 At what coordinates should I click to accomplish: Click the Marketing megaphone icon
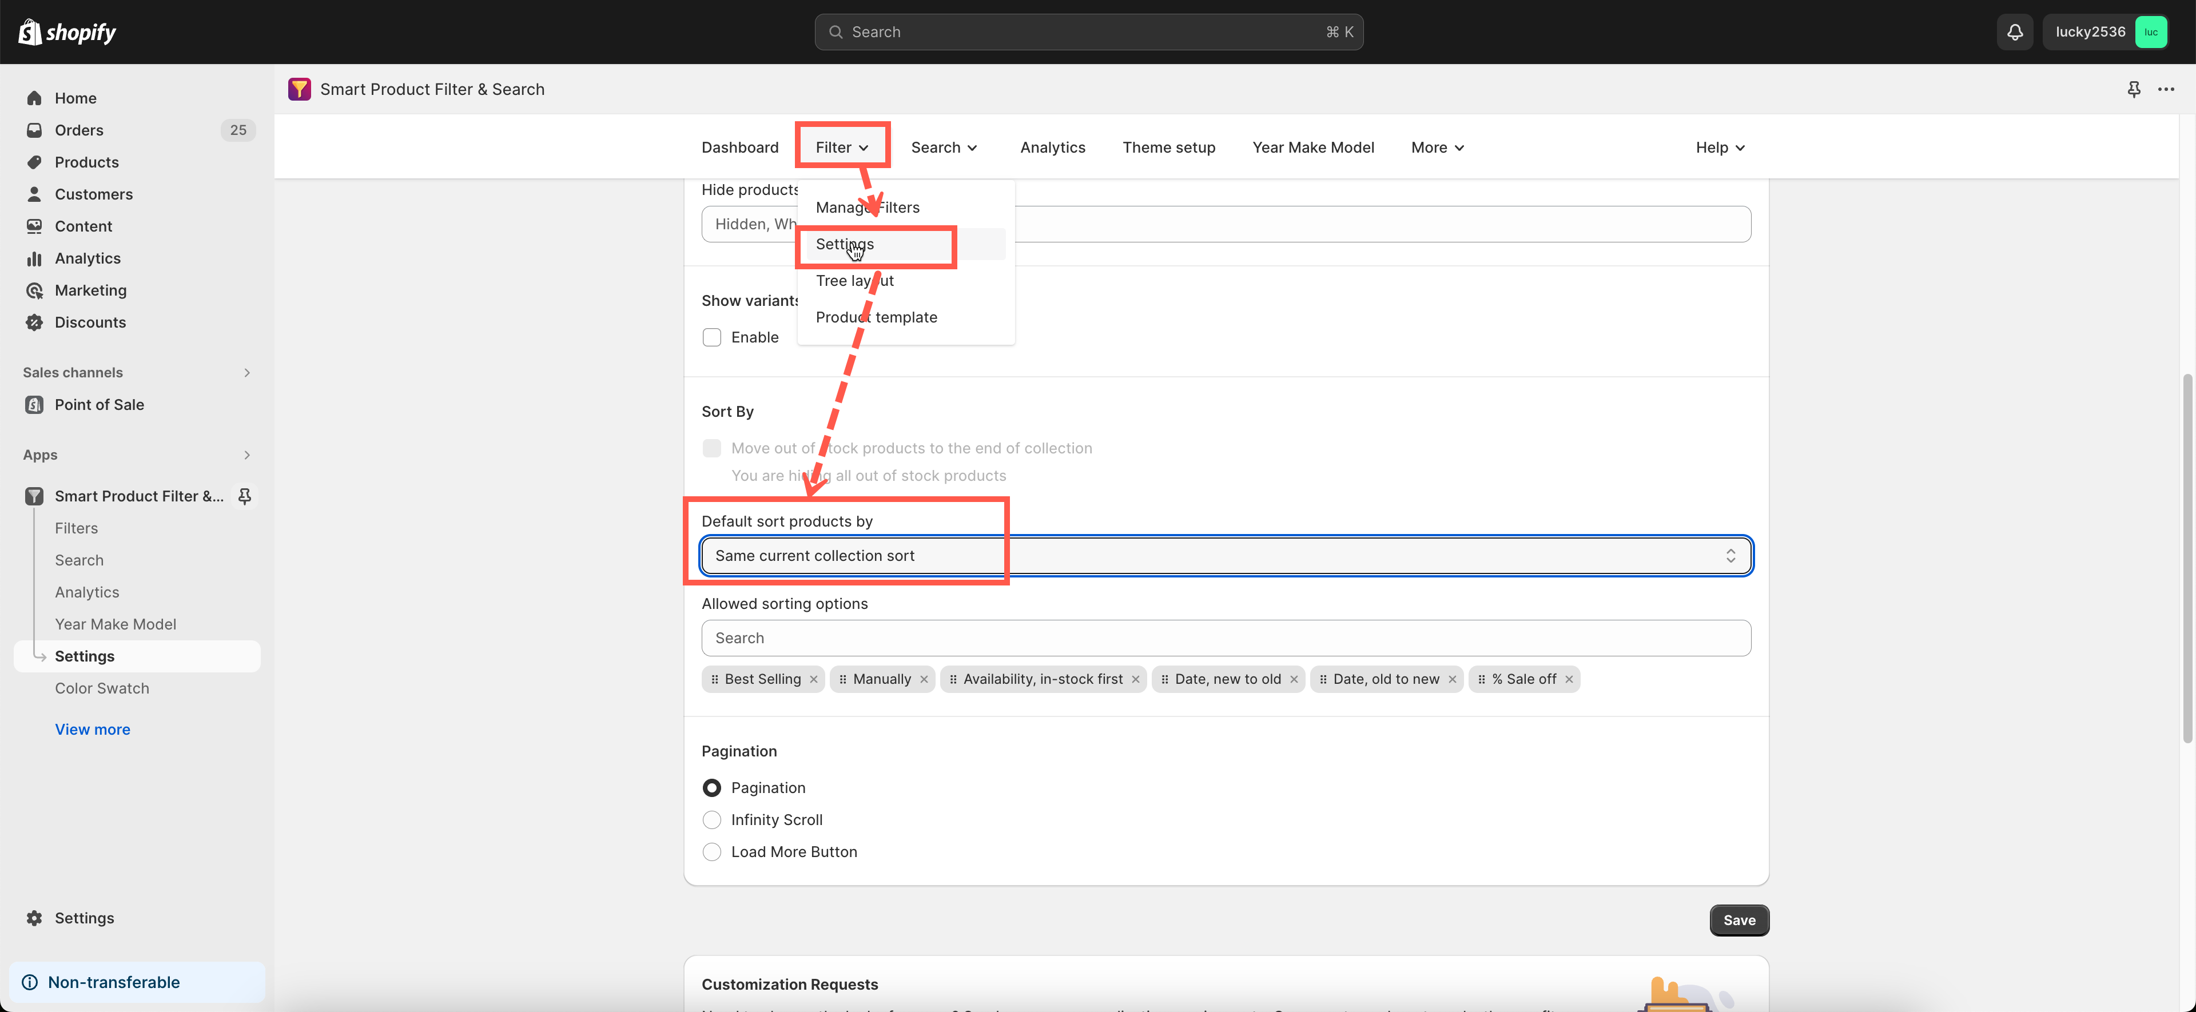[x=34, y=290]
